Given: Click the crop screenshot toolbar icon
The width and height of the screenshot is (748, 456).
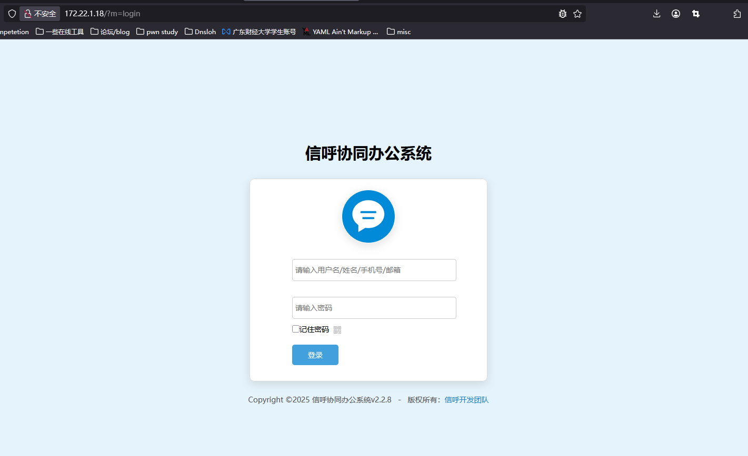Looking at the screenshot, I should (x=696, y=14).
